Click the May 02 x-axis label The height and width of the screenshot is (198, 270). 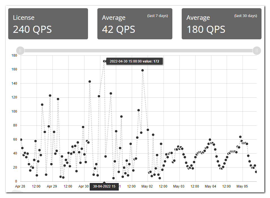point(147,186)
